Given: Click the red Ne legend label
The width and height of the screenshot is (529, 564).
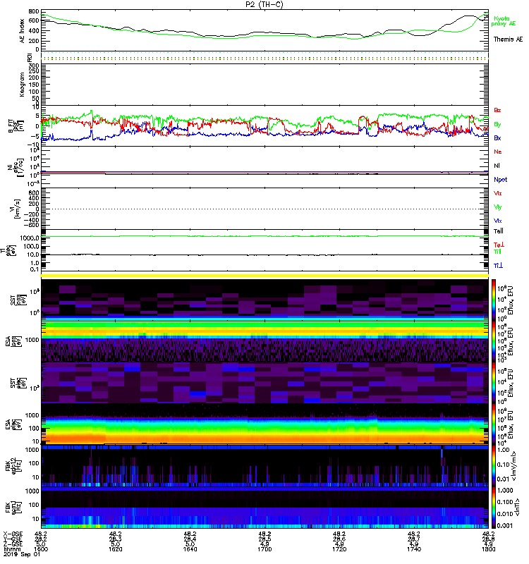Looking at the screenshot, I should tap(497, 152).
